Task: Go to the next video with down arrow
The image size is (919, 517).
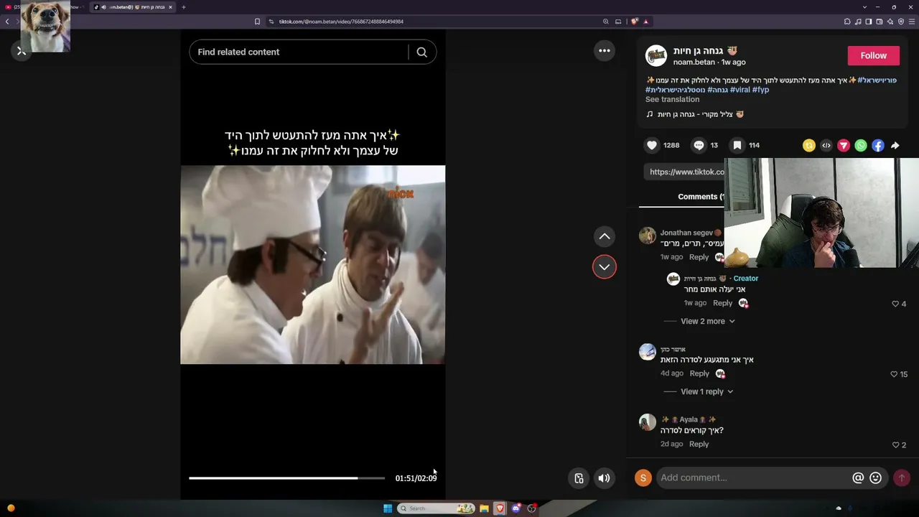Action: (x=605, y=267)
